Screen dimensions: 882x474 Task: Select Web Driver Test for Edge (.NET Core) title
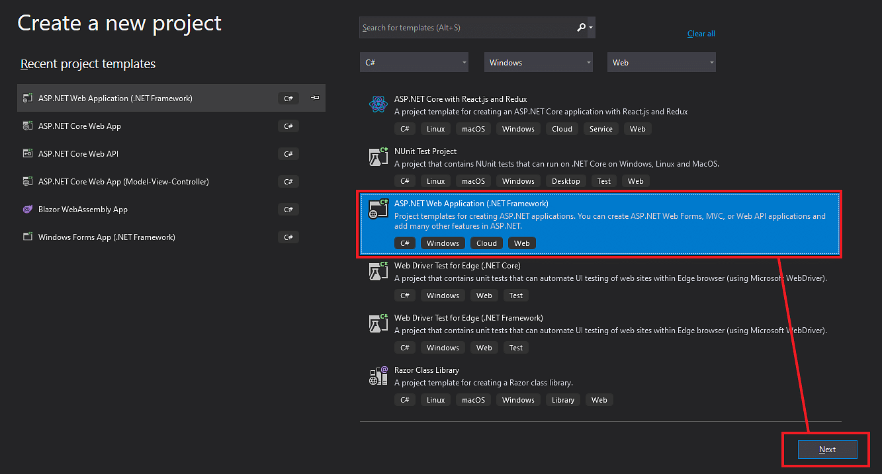(457, 266)
